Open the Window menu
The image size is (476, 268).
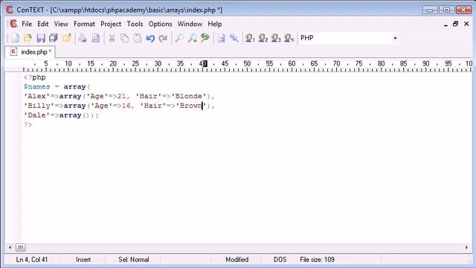(190, 24)
